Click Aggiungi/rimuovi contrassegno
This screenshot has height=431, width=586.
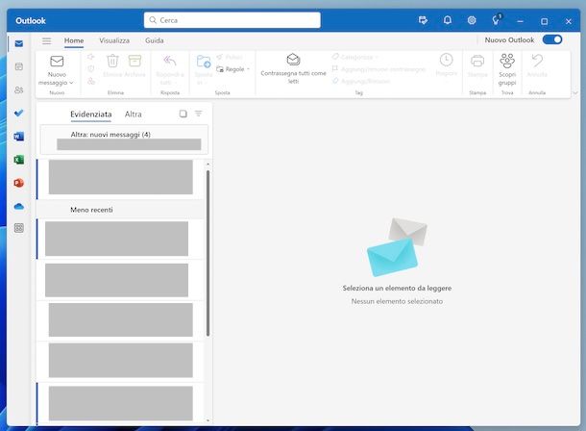pos(378,69)
